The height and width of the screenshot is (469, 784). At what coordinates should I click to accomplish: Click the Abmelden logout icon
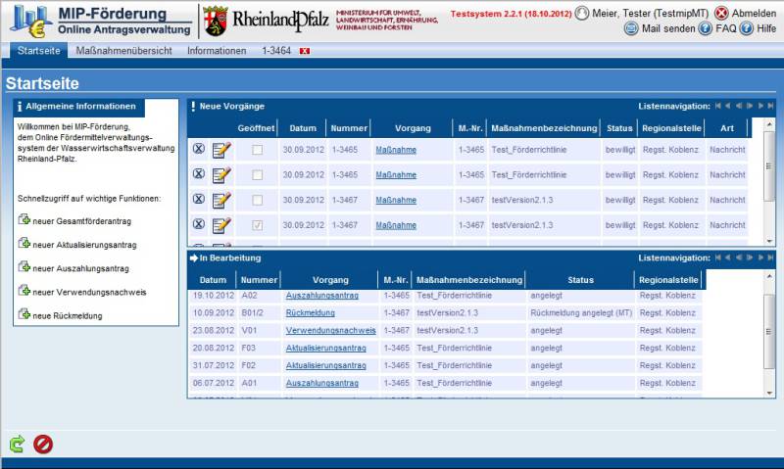pos(721,13)
